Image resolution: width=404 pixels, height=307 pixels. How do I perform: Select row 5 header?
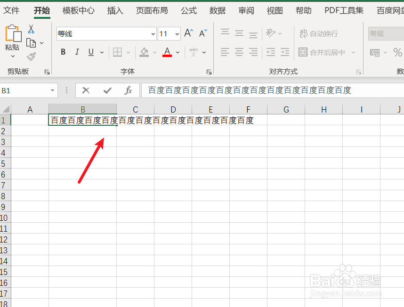coord(5,163)
